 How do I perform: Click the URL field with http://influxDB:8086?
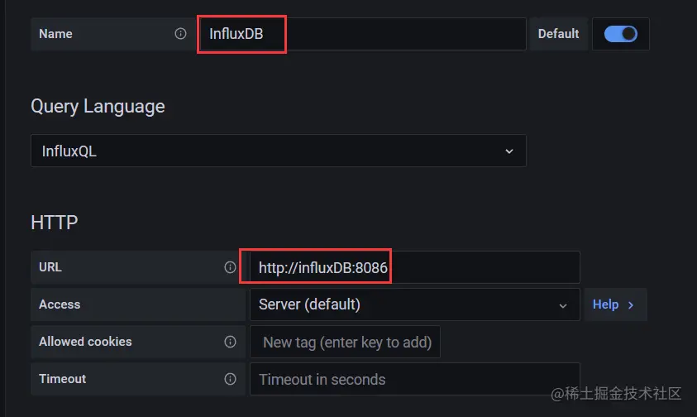[413, 267]
